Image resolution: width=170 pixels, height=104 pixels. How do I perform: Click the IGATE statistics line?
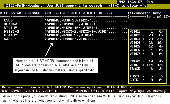[146, 76]
